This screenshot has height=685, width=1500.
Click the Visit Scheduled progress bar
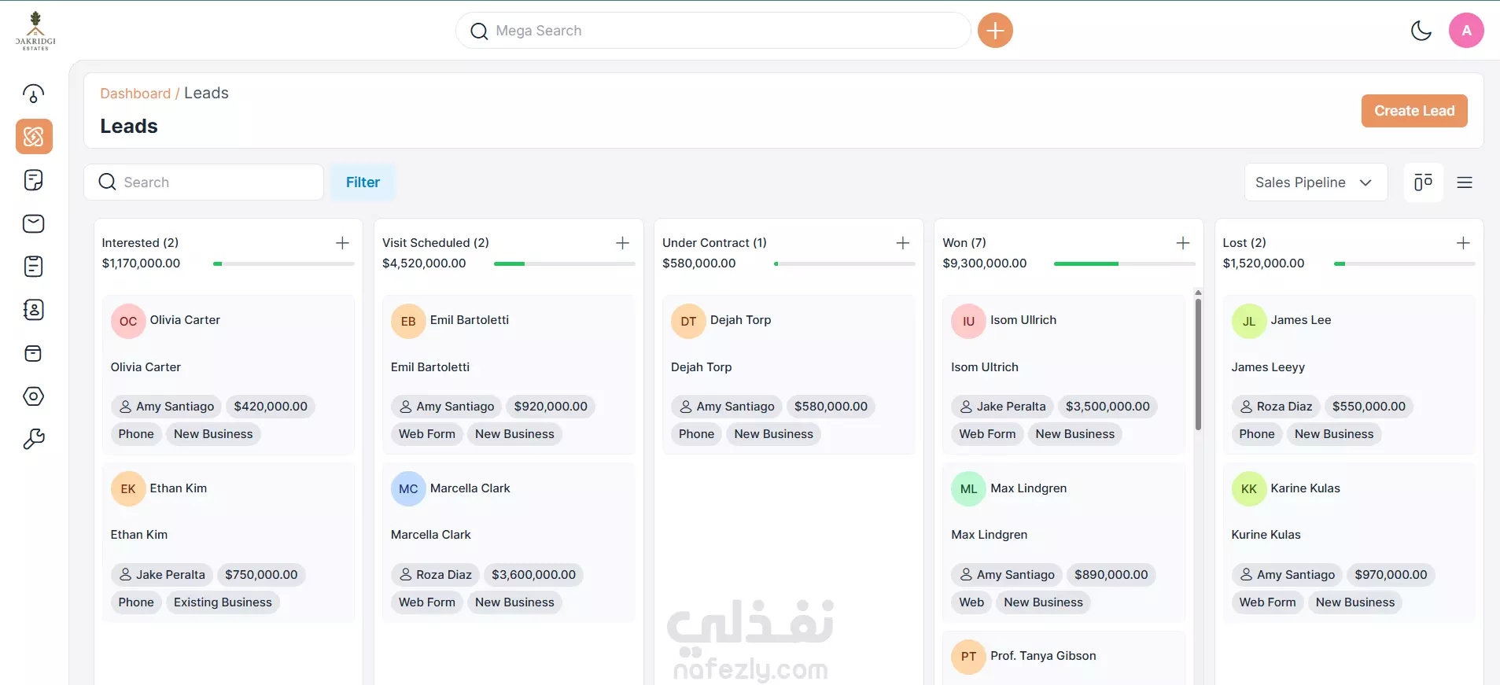[564, 263]
